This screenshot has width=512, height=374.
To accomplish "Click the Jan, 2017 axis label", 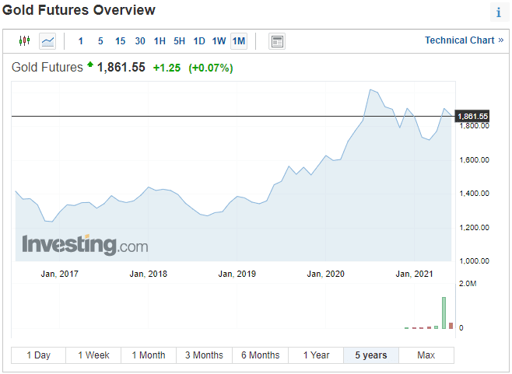I will click(59, 274).
